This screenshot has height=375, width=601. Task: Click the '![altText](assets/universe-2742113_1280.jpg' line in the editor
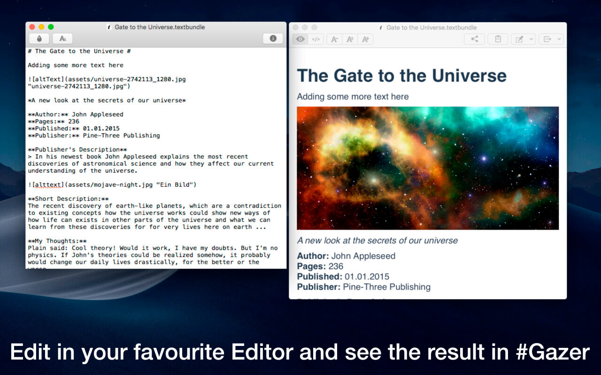(x=107, y=79)
